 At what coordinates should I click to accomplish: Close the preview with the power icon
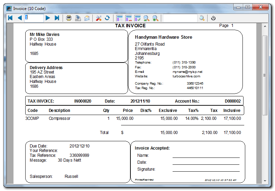213,18
